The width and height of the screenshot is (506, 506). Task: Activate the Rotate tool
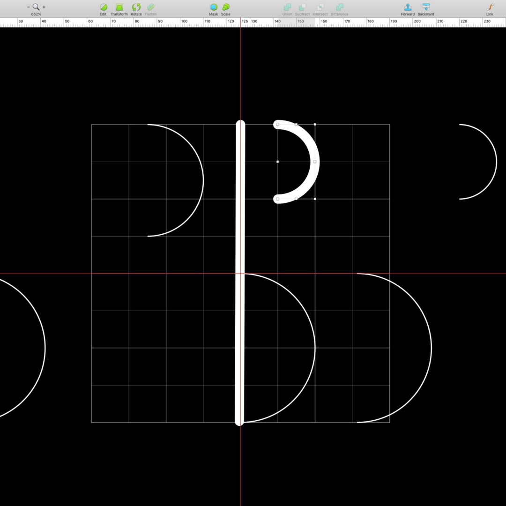pos(136,7)
